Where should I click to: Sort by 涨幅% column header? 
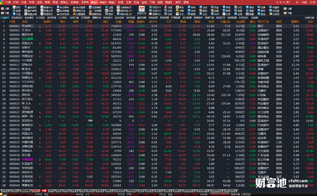coord(48,21)
